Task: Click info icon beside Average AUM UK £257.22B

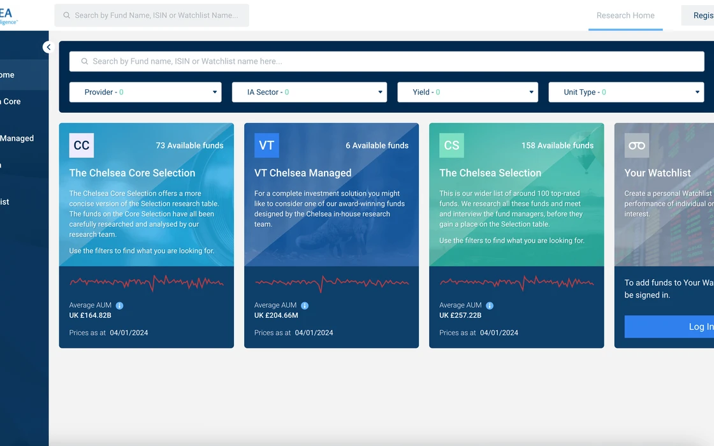Action: tap(490, 305)
